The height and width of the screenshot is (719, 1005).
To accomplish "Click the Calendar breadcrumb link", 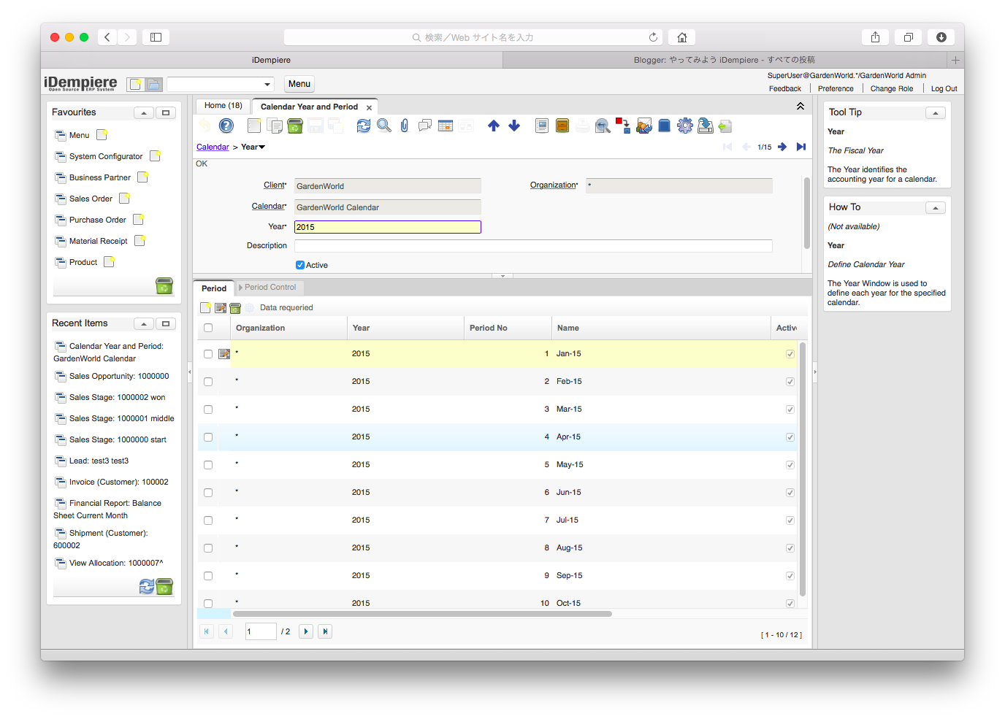I will [213, 147].
